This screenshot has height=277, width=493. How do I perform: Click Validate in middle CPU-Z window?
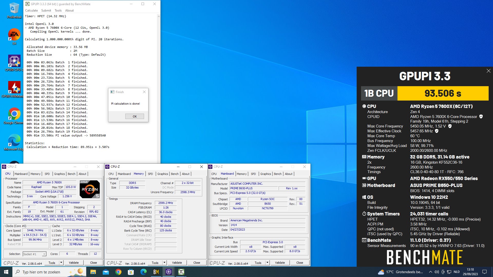pyautogui.click(x=177, y=263)
